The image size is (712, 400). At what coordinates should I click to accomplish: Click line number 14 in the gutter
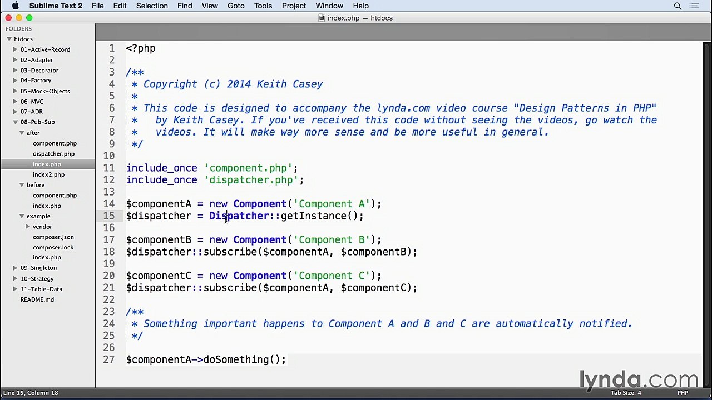(108, 204)
